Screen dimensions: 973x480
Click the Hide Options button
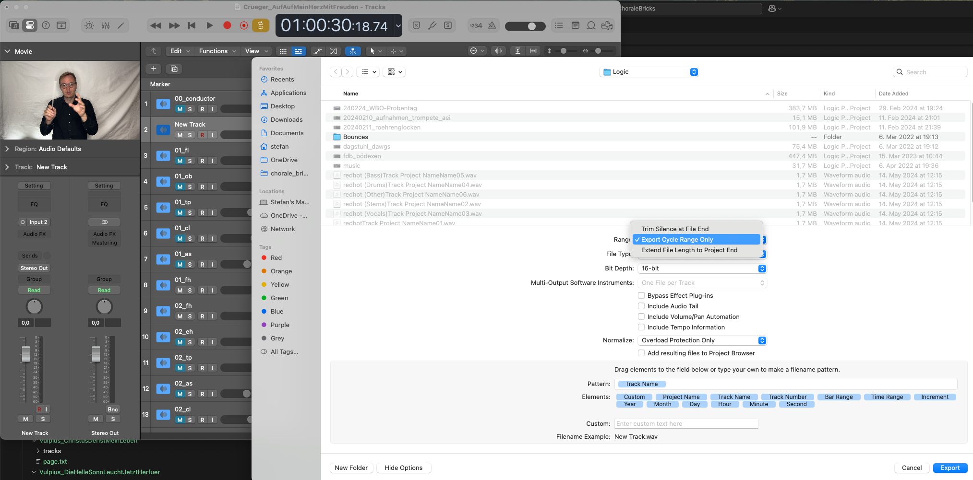(x=403, y=468)
